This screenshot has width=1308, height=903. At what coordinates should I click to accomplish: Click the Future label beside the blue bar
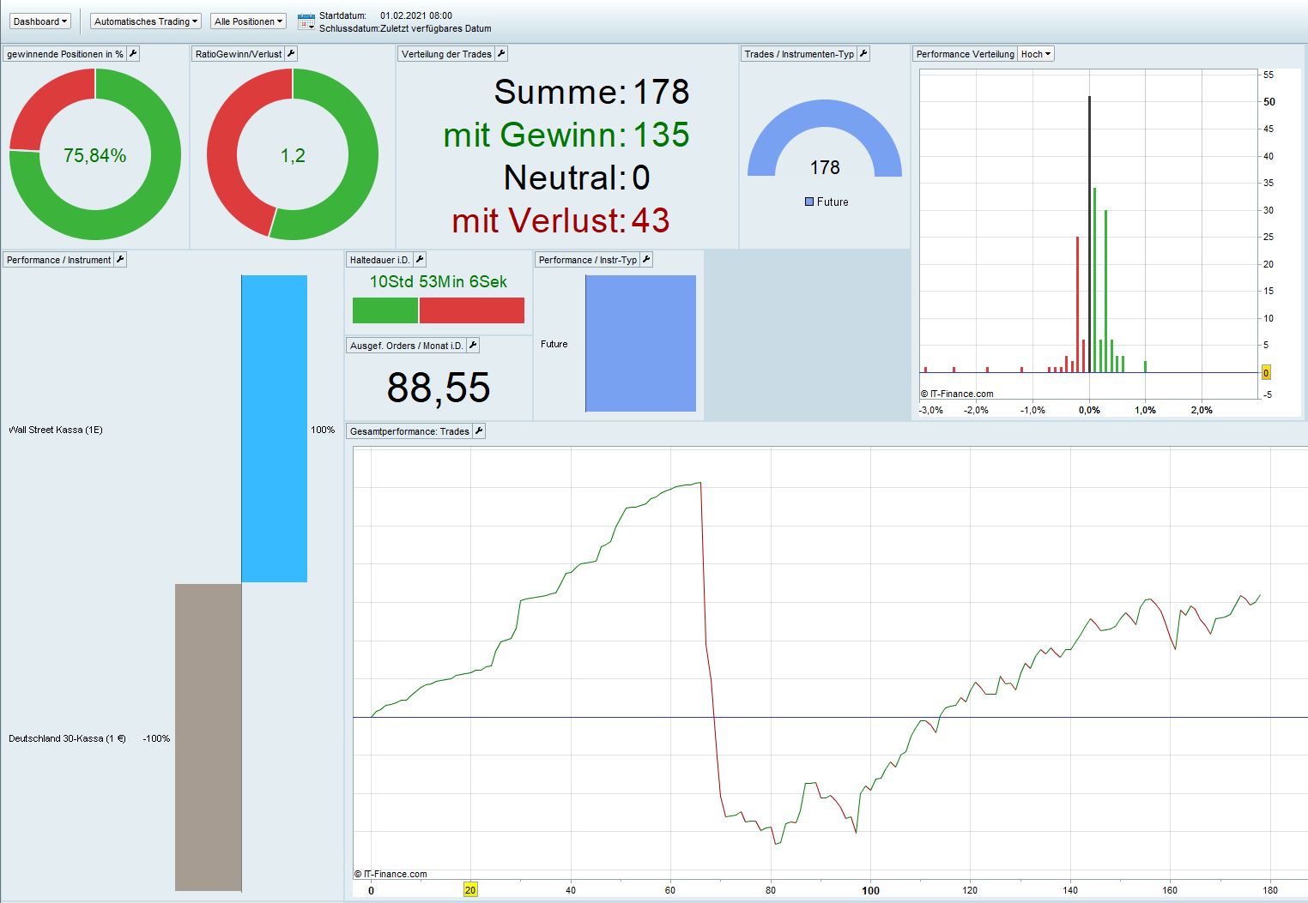554,344
